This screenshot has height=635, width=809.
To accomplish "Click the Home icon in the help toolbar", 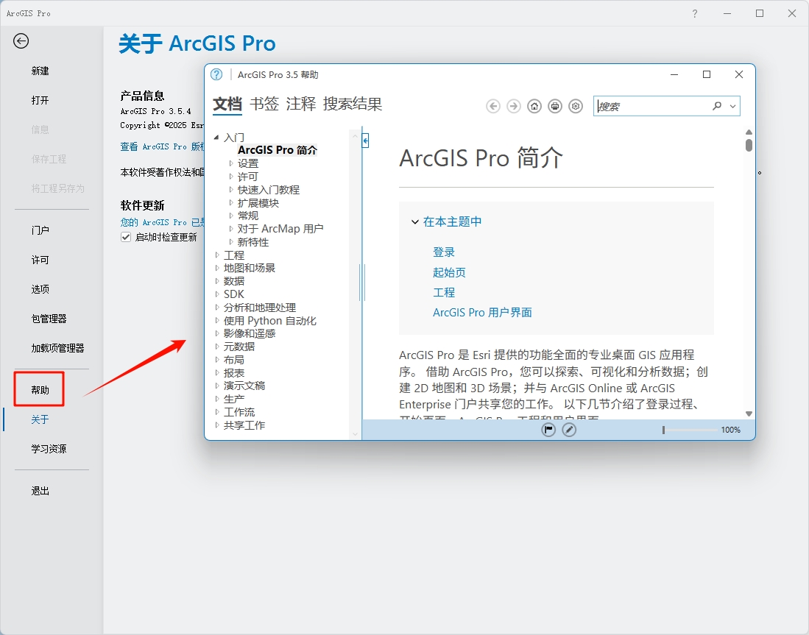I will point(534,106).
